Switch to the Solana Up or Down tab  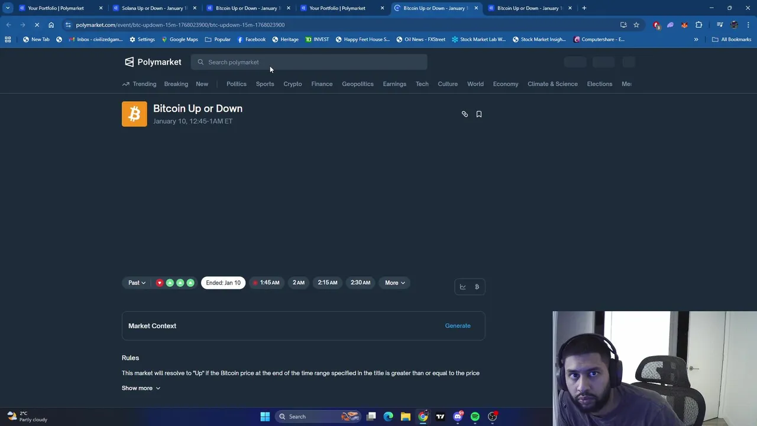pos(154,8)
